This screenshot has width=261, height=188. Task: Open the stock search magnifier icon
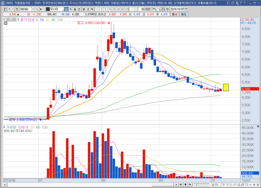pyautogui.click(x=37, y=9)
